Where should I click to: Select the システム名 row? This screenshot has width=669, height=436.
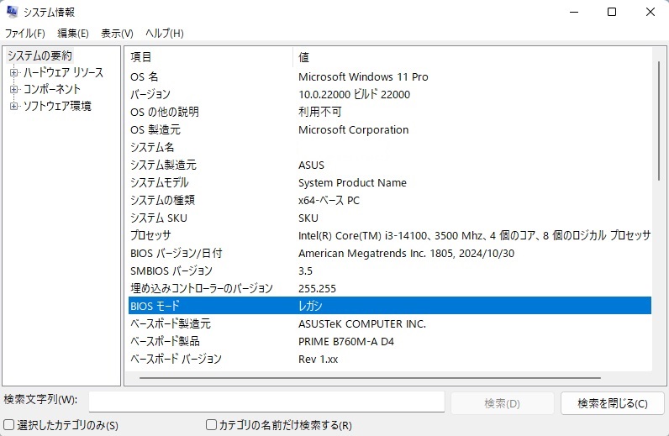(390, 147)
